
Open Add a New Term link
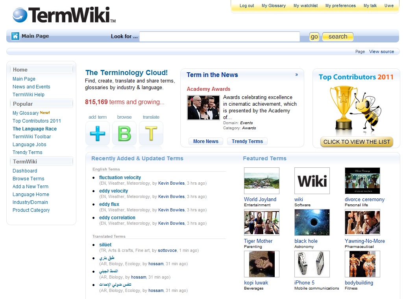30,187
